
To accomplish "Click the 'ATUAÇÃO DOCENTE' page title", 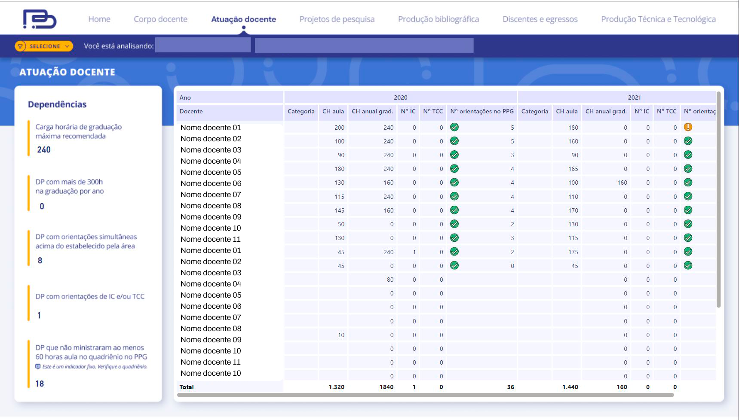I will point(67,72).
